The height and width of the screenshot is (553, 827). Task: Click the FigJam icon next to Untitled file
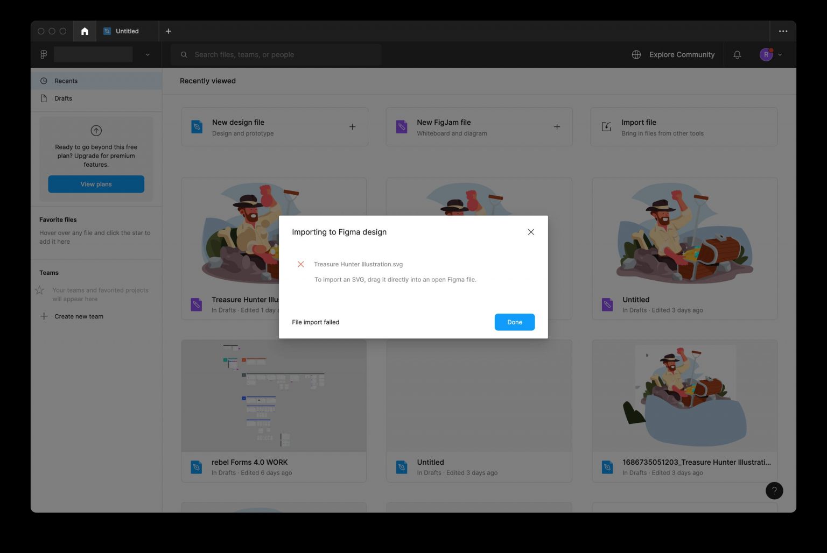click(607, 304)
